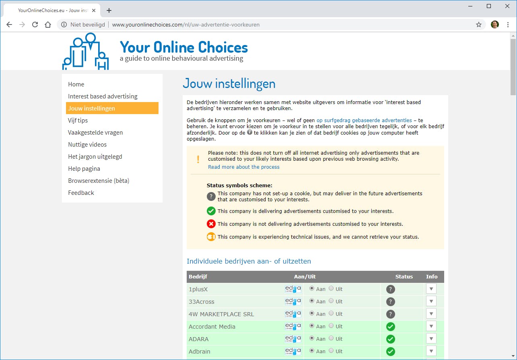Viewport: 517px width, 360px height.
Task: Click the company name 33Across
Action: pyautogui.click(x=202, y=302)
